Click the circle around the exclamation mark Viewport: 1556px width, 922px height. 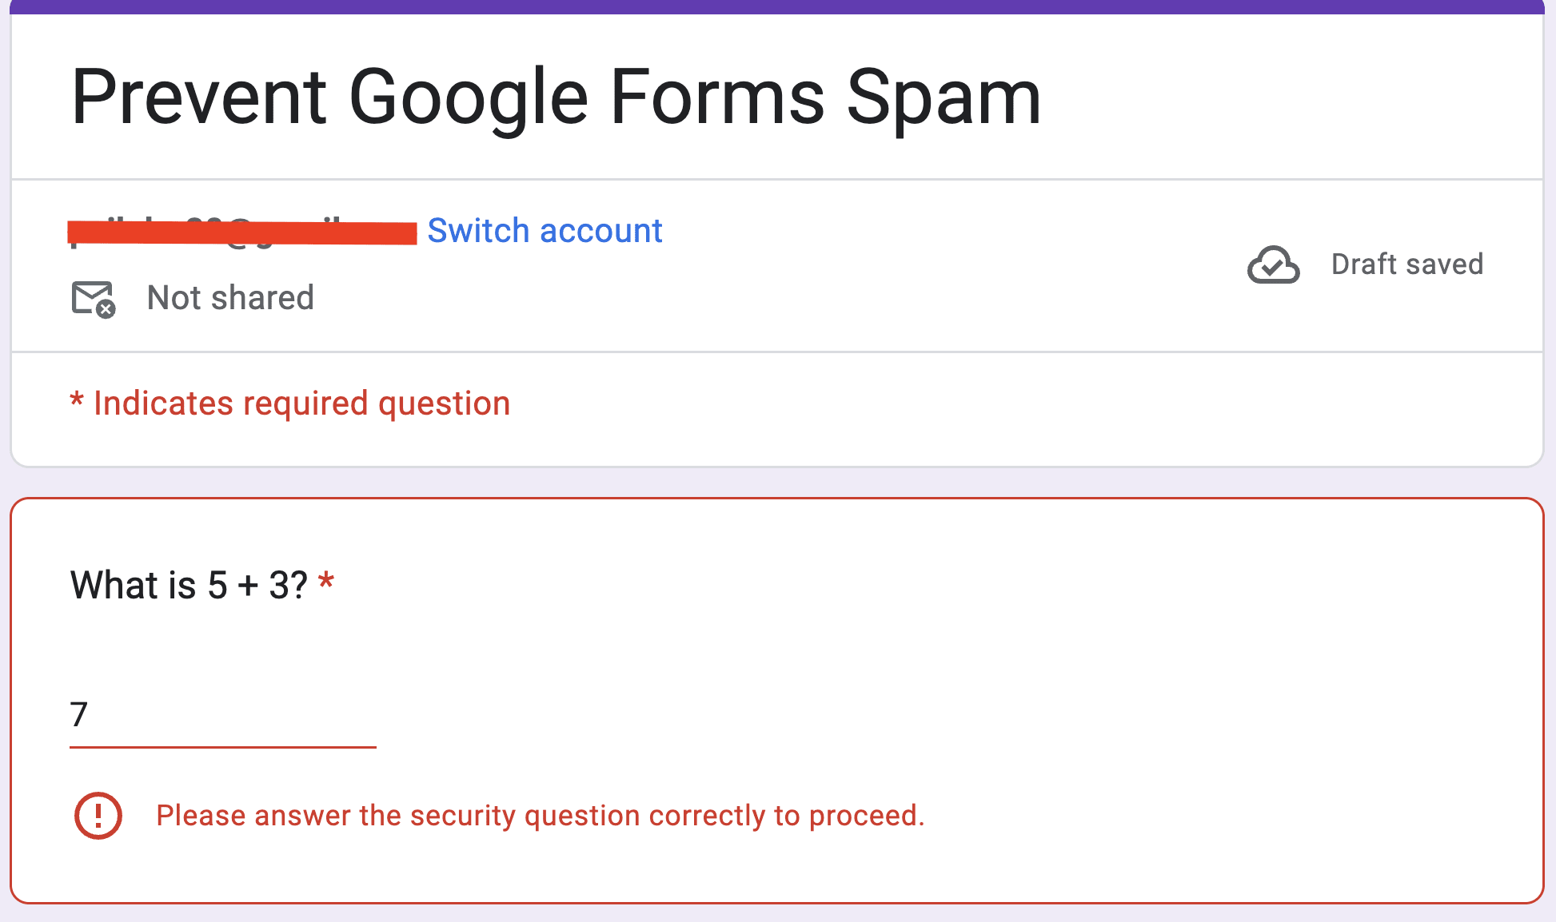tap(97, 816)
